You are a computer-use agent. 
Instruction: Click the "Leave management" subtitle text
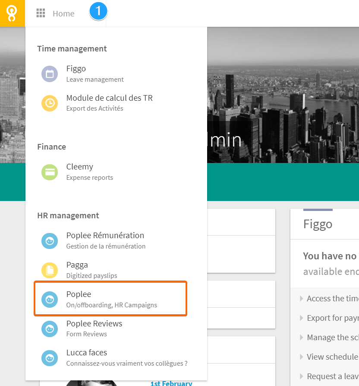(95, 80)
